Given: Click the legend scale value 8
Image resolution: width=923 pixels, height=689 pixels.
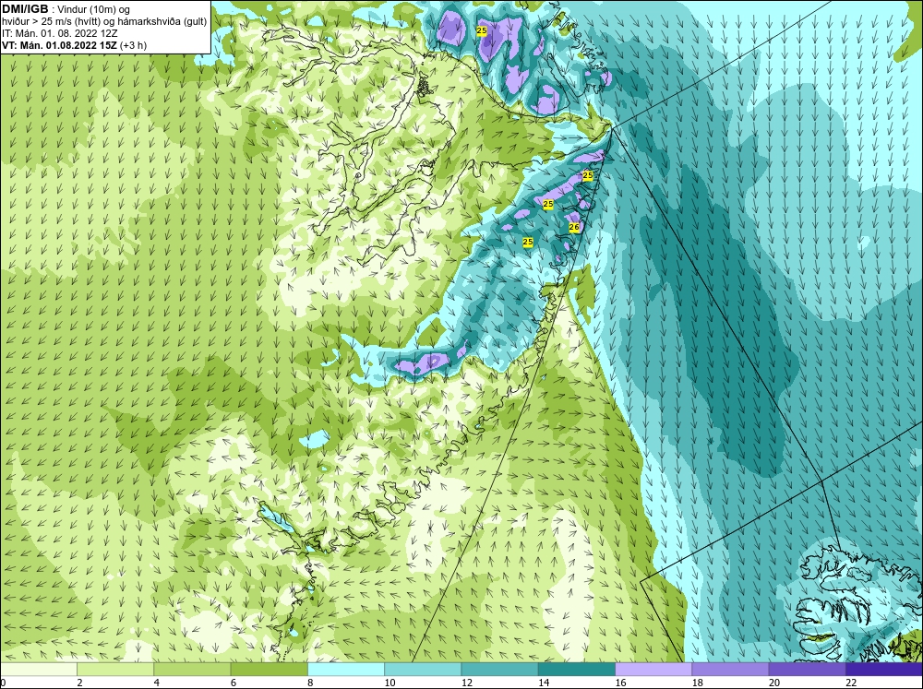Looking at the screenshot, I should tap(310, 683).
